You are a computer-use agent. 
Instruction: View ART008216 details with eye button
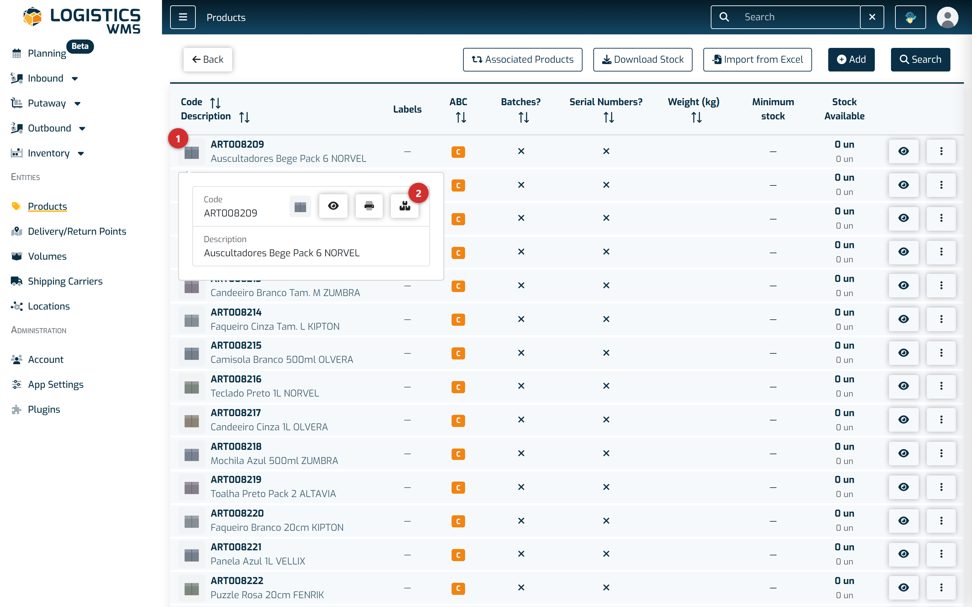coord(903,386)
